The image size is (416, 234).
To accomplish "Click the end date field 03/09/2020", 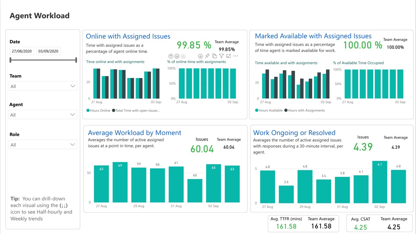I will pos(48,51).
